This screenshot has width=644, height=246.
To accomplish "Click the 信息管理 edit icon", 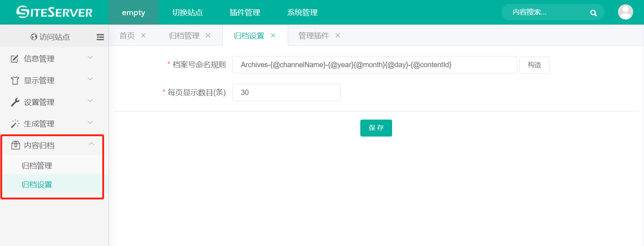I will click(14, 59).
